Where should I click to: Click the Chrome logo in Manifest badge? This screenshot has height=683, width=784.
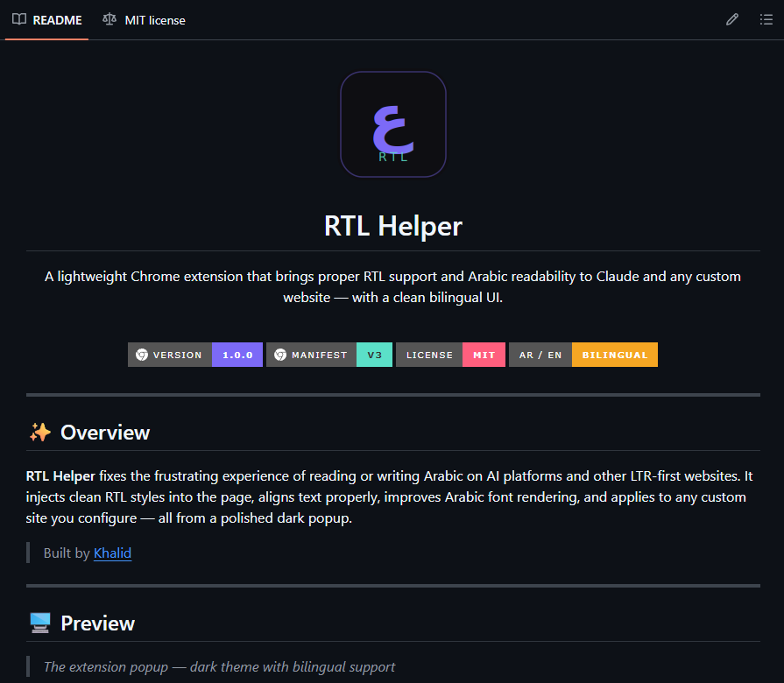click(x=280, y=355)
